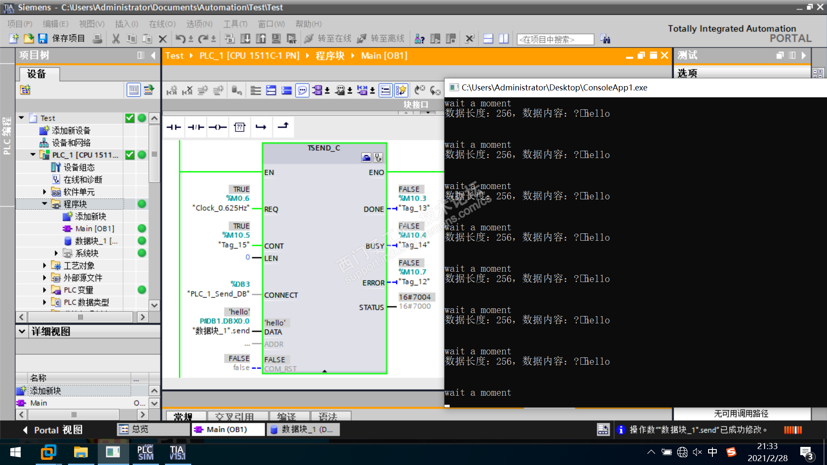This screenshot has height=465, width=827.
Task: Insert a normally closed contact
Action: (196, 127)
